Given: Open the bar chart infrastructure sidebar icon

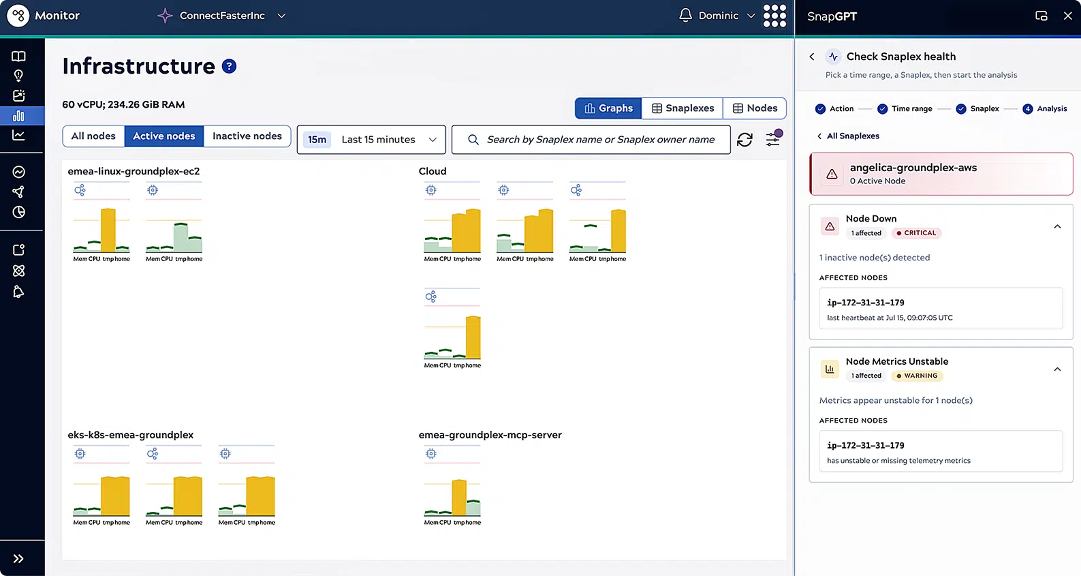Looking at the screenshot, I should click(x=18, y=116).
